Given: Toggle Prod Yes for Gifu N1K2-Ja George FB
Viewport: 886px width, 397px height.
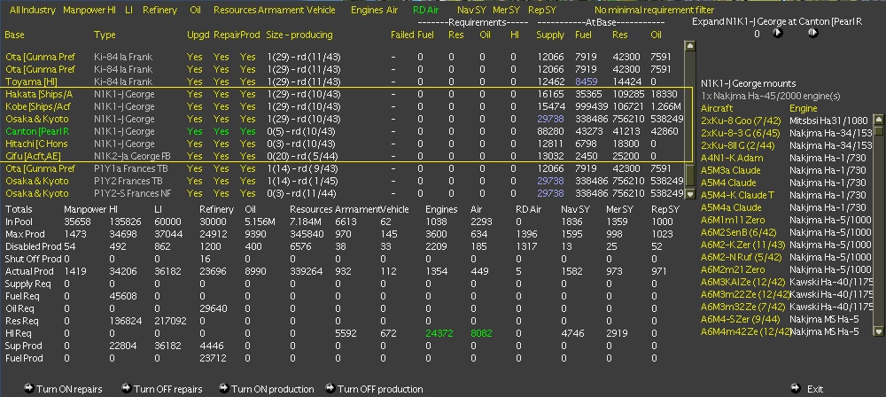Looking at the screenshot, I should [247, 156].
